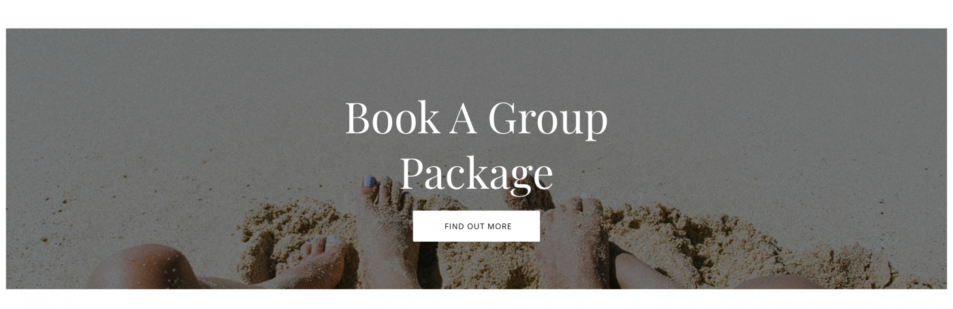The image size is (953, 309).
Task: Click the smooth sand in the banner's upper right
Action: click(x=783, y=88)
